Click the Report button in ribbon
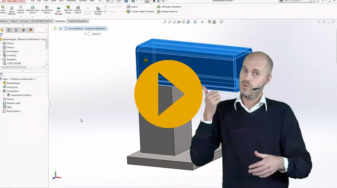Viewport: 337px width, 188px height. pos(132,7)
